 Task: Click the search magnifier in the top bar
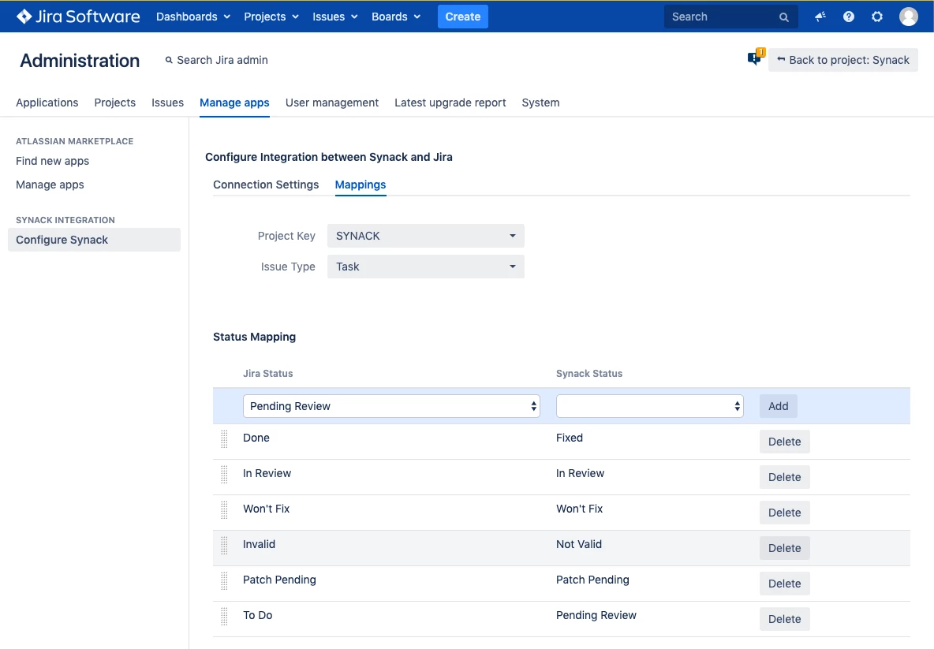tap(783, 16)
